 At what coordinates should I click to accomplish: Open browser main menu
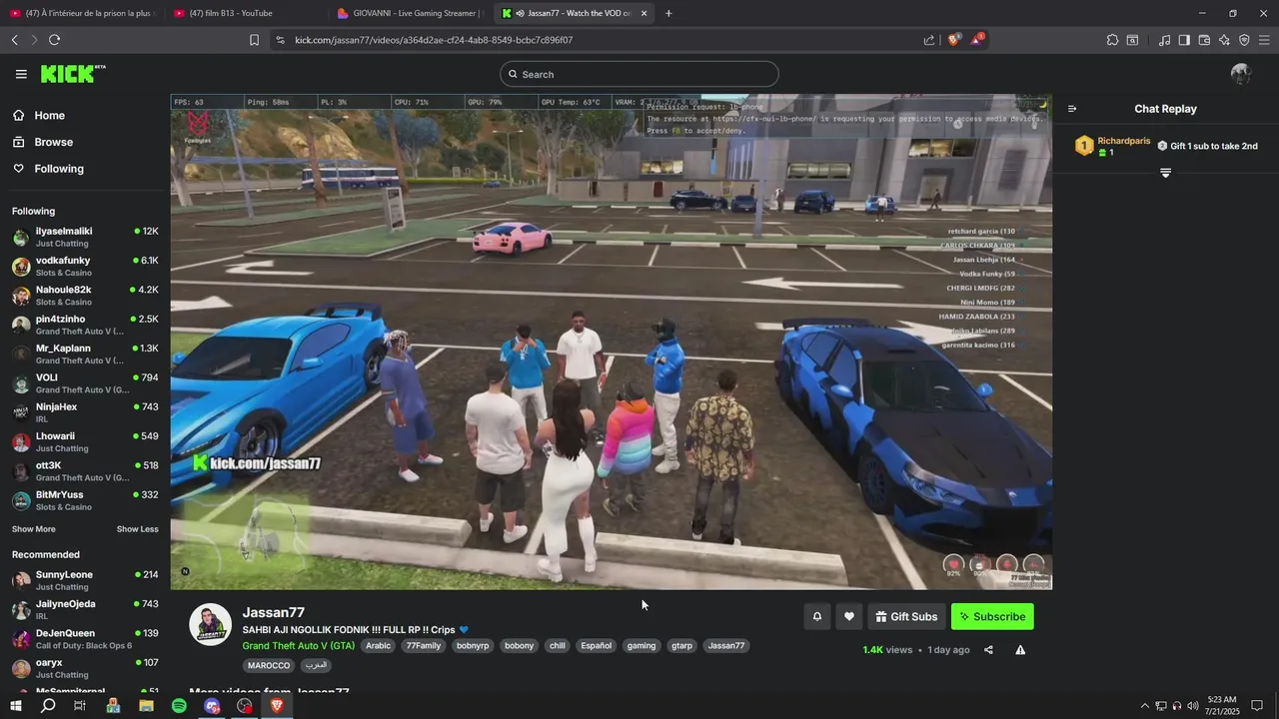tap(1264, 40)
